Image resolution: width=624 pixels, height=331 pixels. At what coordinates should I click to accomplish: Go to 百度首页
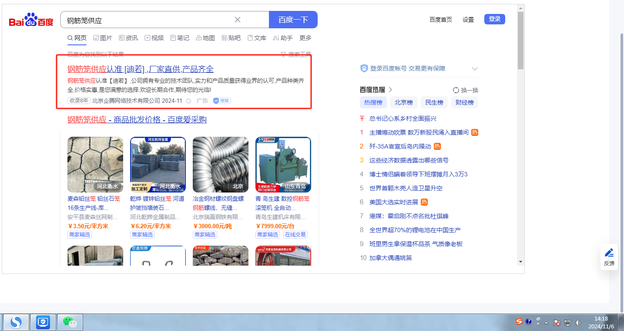tap(441, 20)
